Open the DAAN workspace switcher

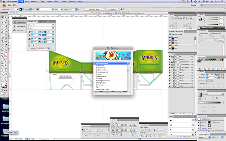(194, 5)
